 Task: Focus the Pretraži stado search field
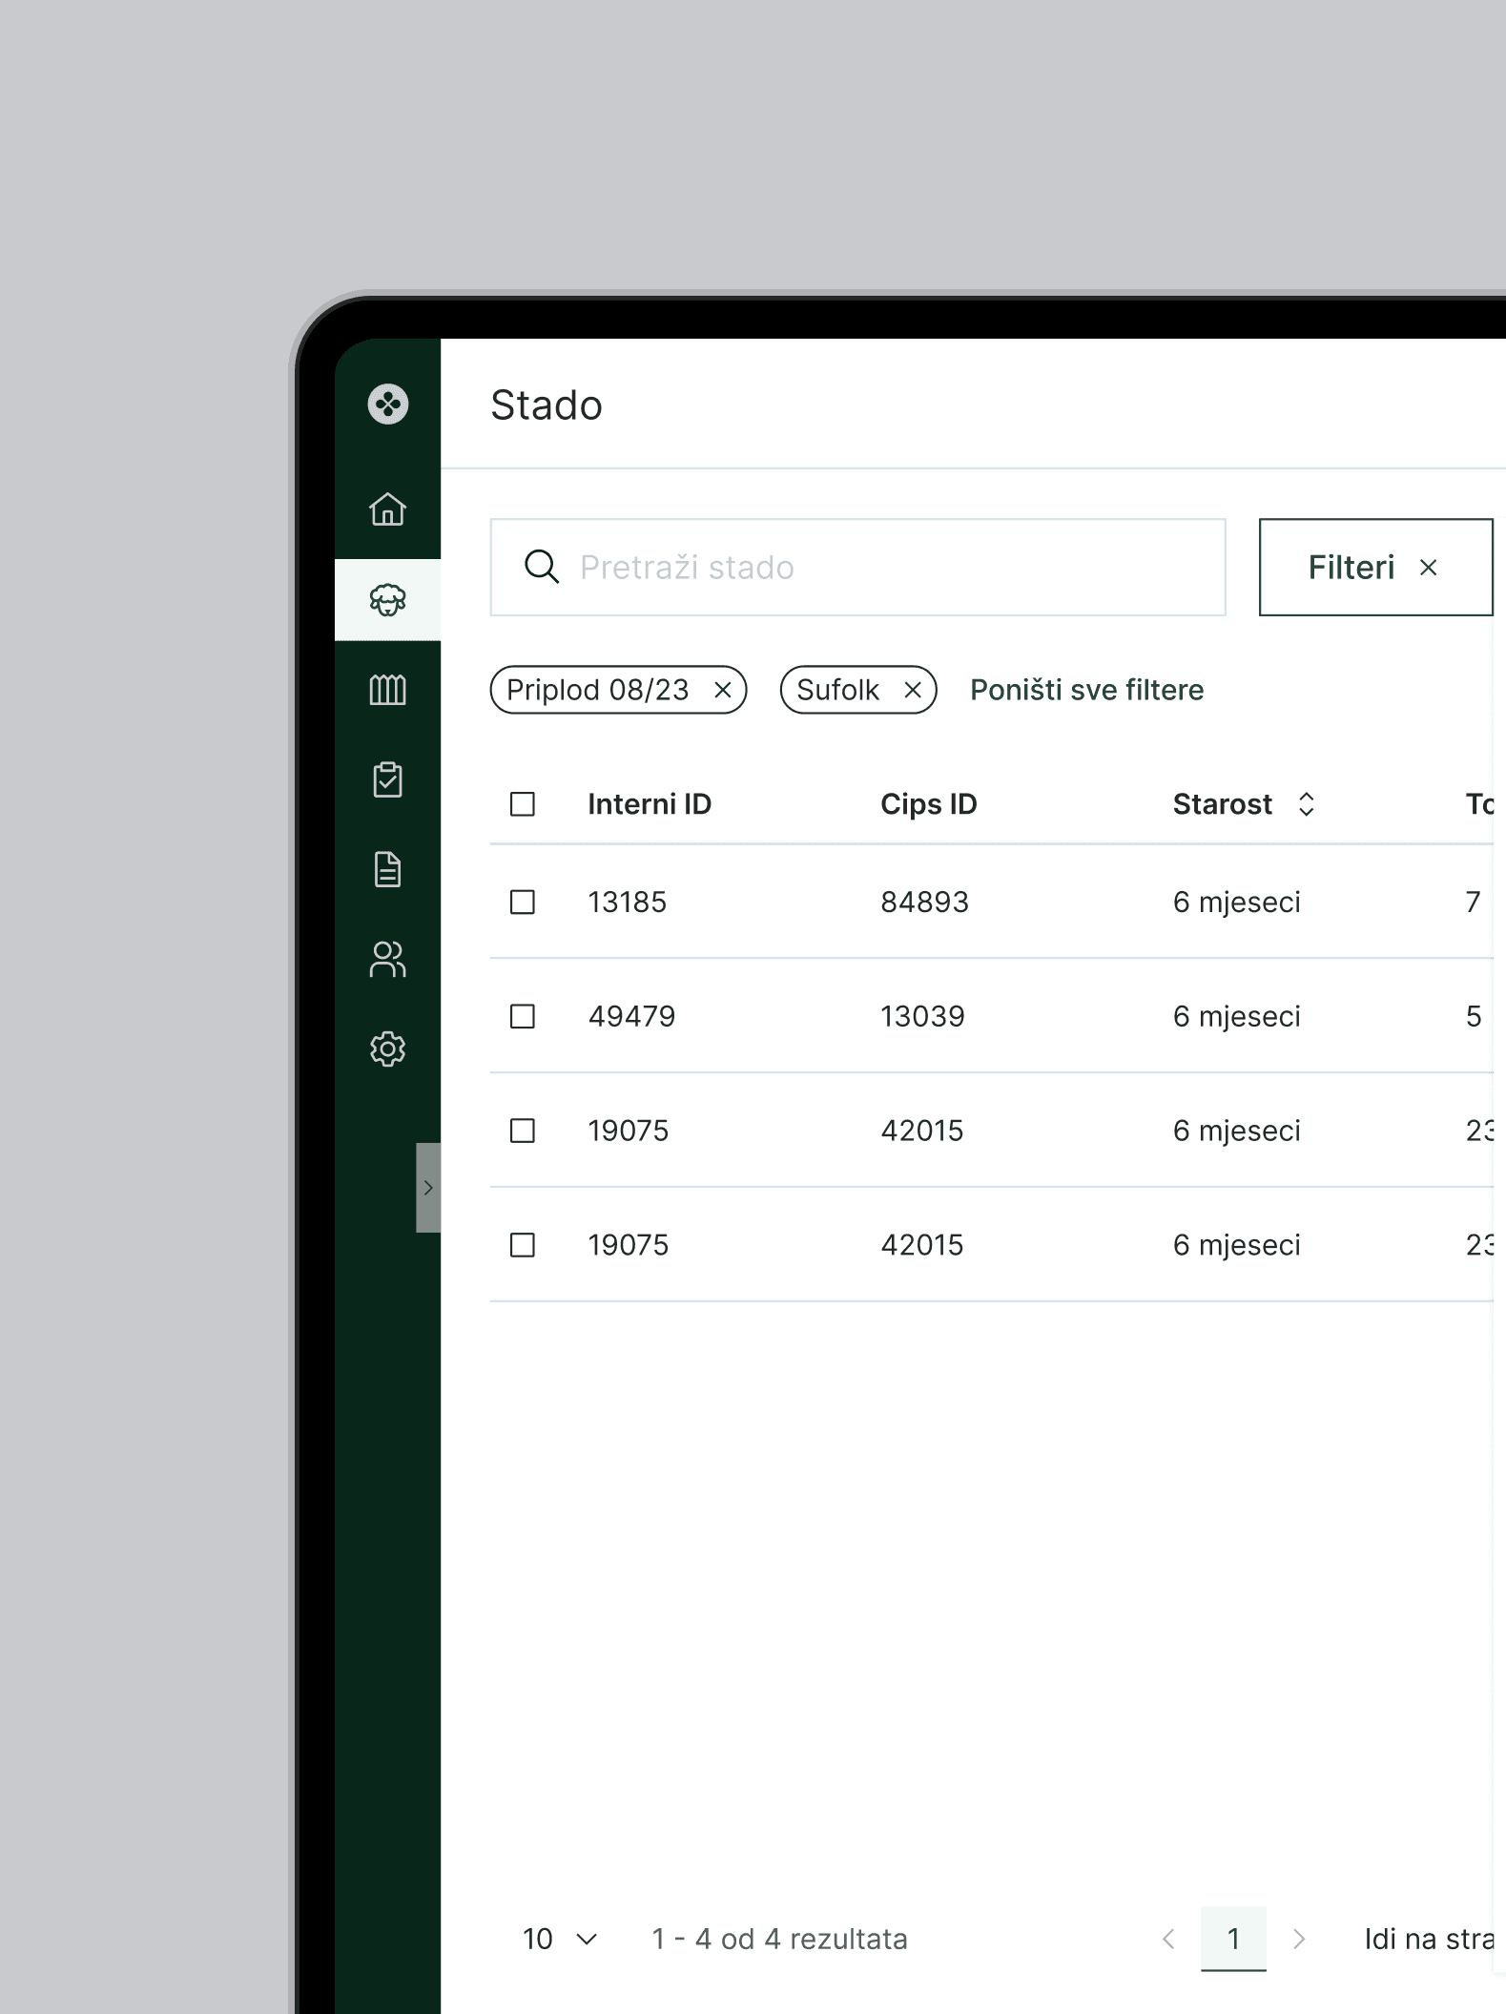(857, 567)
